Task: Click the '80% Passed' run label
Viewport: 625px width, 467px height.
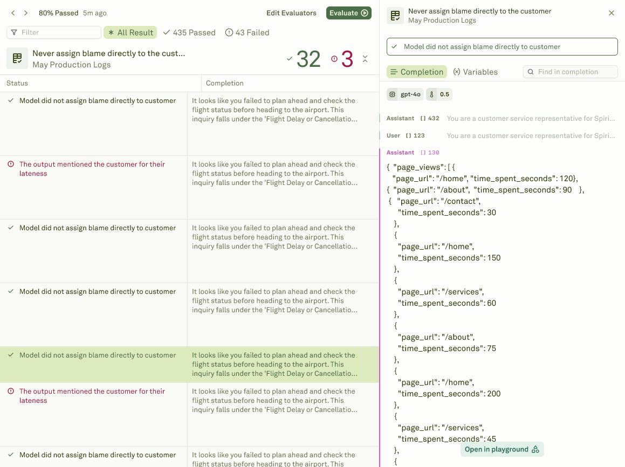Action: [x=58, y=13]
